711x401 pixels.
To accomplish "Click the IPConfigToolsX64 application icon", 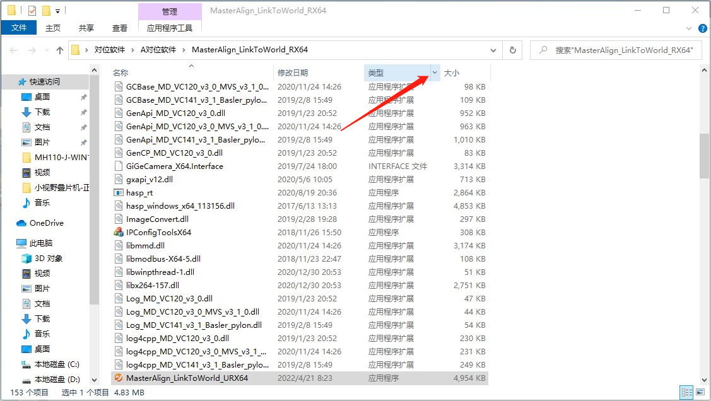I will point(118,232).
